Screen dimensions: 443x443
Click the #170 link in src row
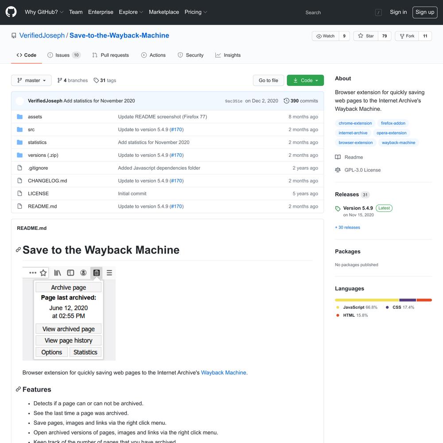click(x=177, y=129)
